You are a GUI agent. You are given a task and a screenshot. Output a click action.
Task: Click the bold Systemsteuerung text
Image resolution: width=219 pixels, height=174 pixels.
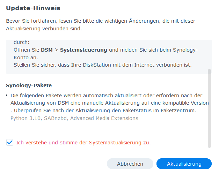83,50
